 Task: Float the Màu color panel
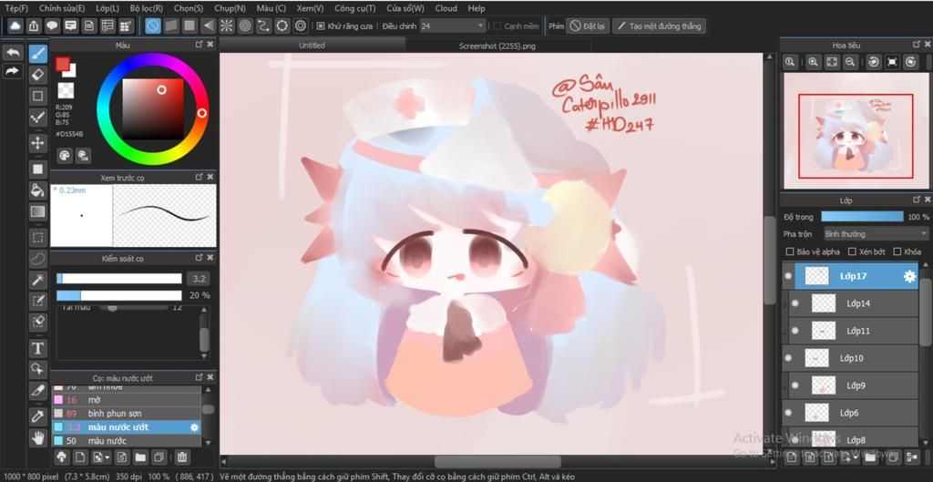pos(200,45)
